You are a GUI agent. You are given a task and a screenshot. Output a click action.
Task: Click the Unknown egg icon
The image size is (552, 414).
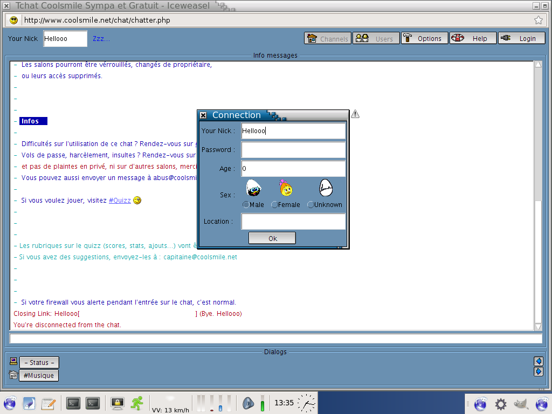pos(326,188)
